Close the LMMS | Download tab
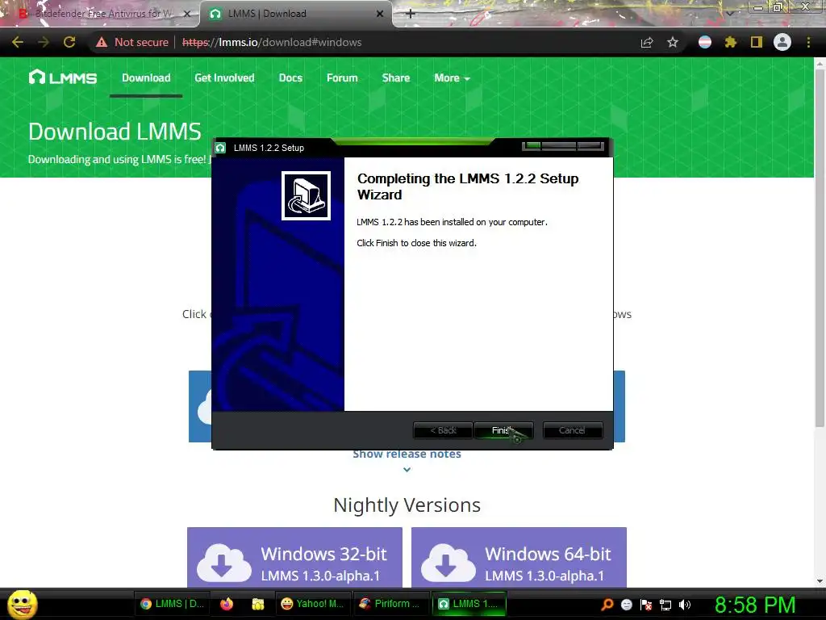The height and width of the screenshot is (620, 826). tap(380, 14)
